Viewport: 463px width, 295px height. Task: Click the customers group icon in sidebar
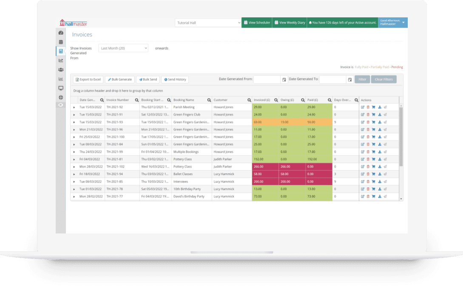(x=61, y=70)
